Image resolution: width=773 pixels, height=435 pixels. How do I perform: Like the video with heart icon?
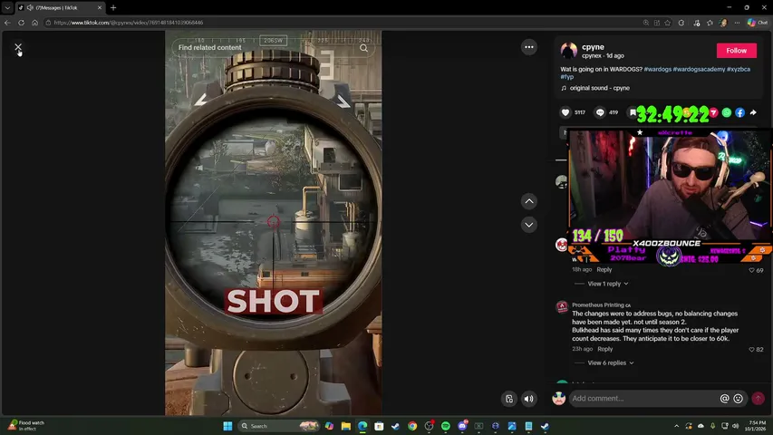565,112
